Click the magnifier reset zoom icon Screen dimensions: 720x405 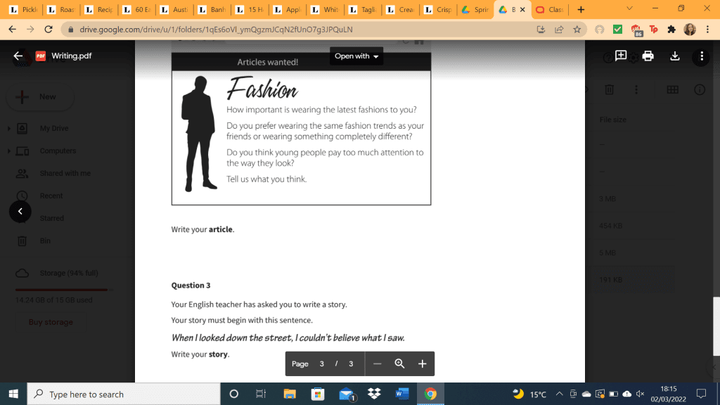tap(399, 364)
